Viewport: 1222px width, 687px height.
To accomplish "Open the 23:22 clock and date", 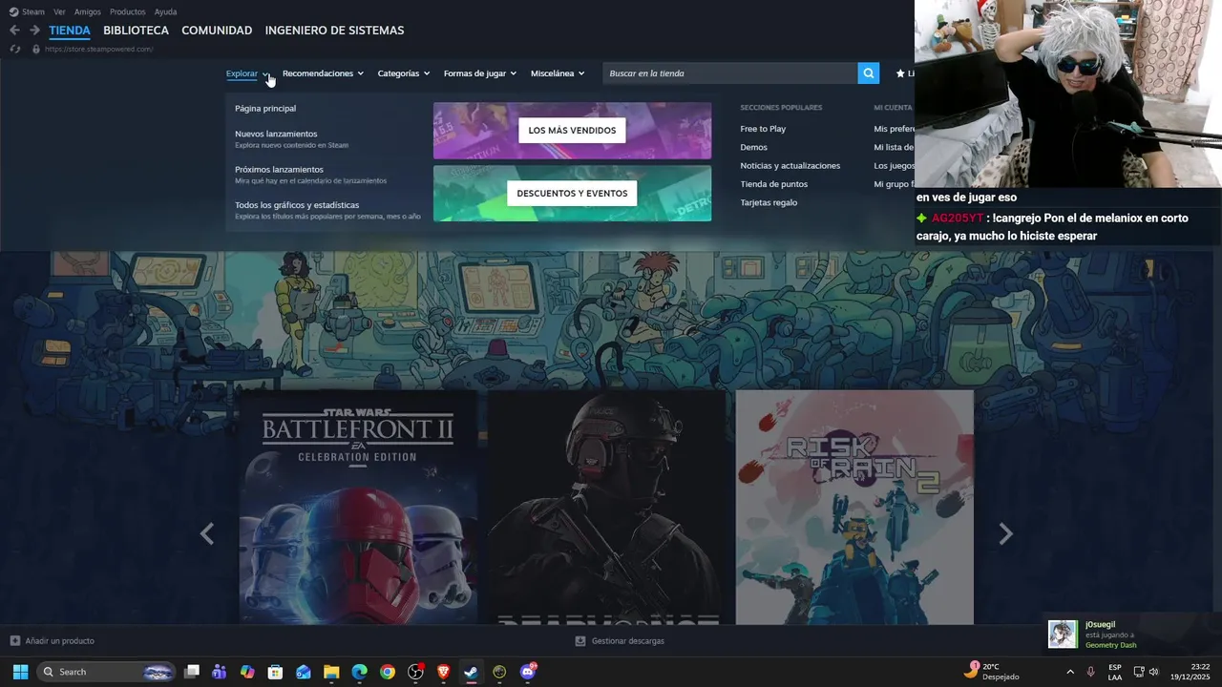I will 1190,672.
